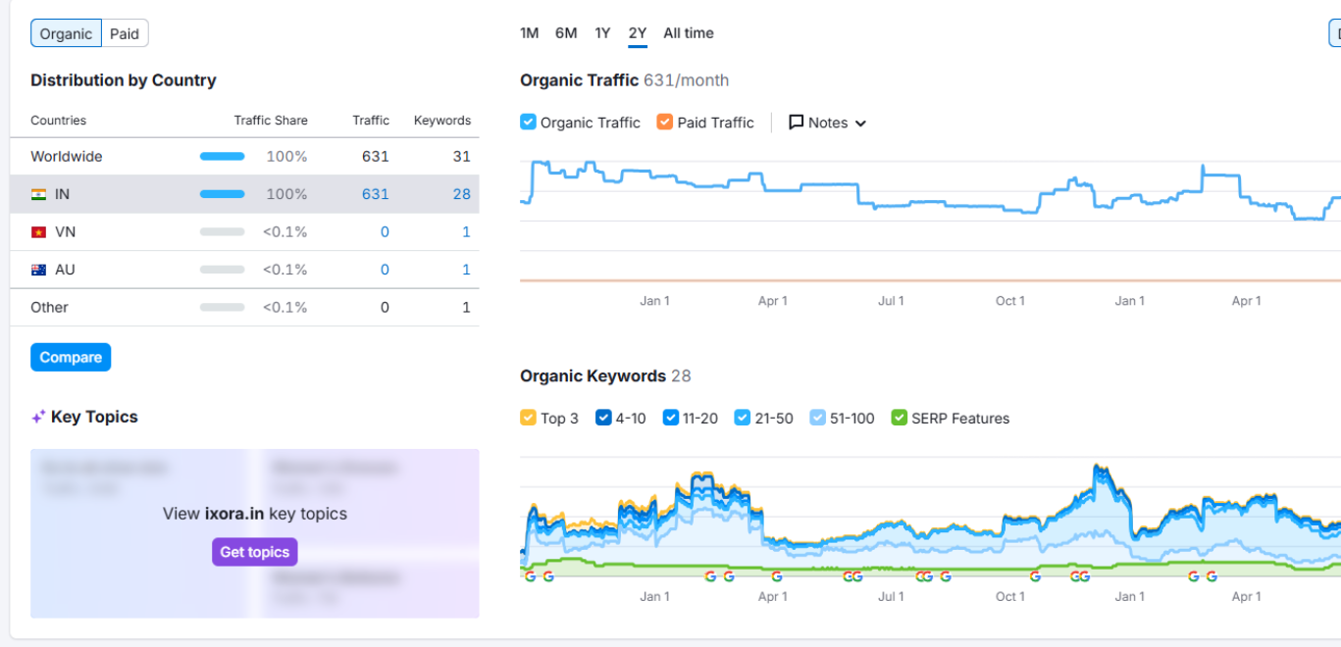Click first Google update marker on keywords chart
This screenshot has height=647, width=1341.
pos(531,576)
